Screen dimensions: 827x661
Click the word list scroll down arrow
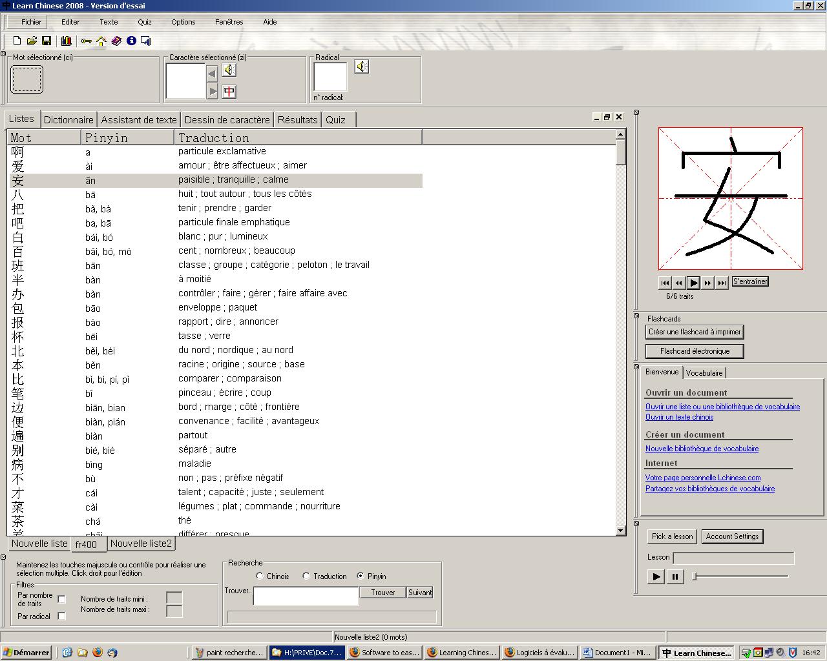[620, 531]
